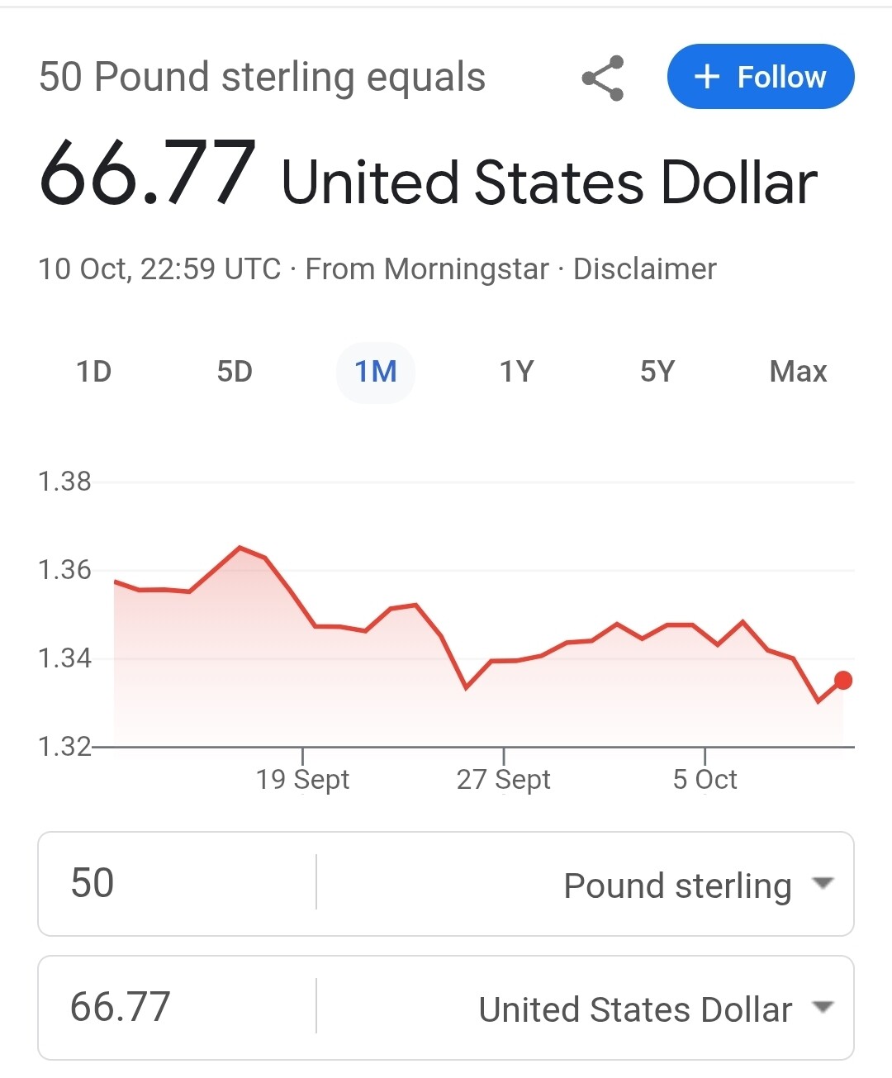This screenshot has width=892, height=1078.
Task: Select the Max time range
Action: click(798, 372)
